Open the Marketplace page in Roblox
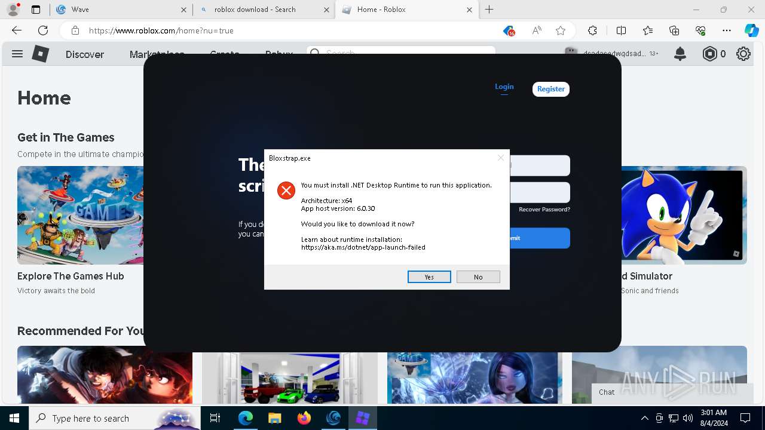Image resolution: width=765 pixels, height=430 pixels. pyautogui.click(x=157, y=54)
